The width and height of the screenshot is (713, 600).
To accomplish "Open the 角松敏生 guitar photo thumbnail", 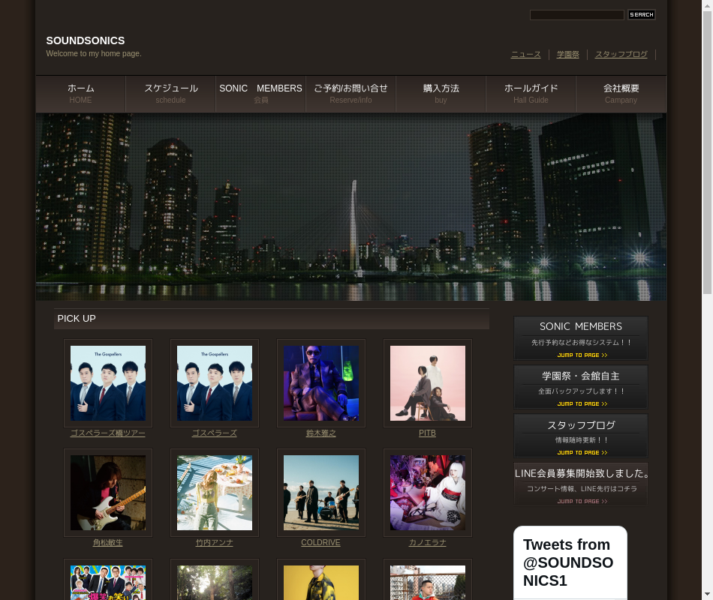I will click(108, 493).
